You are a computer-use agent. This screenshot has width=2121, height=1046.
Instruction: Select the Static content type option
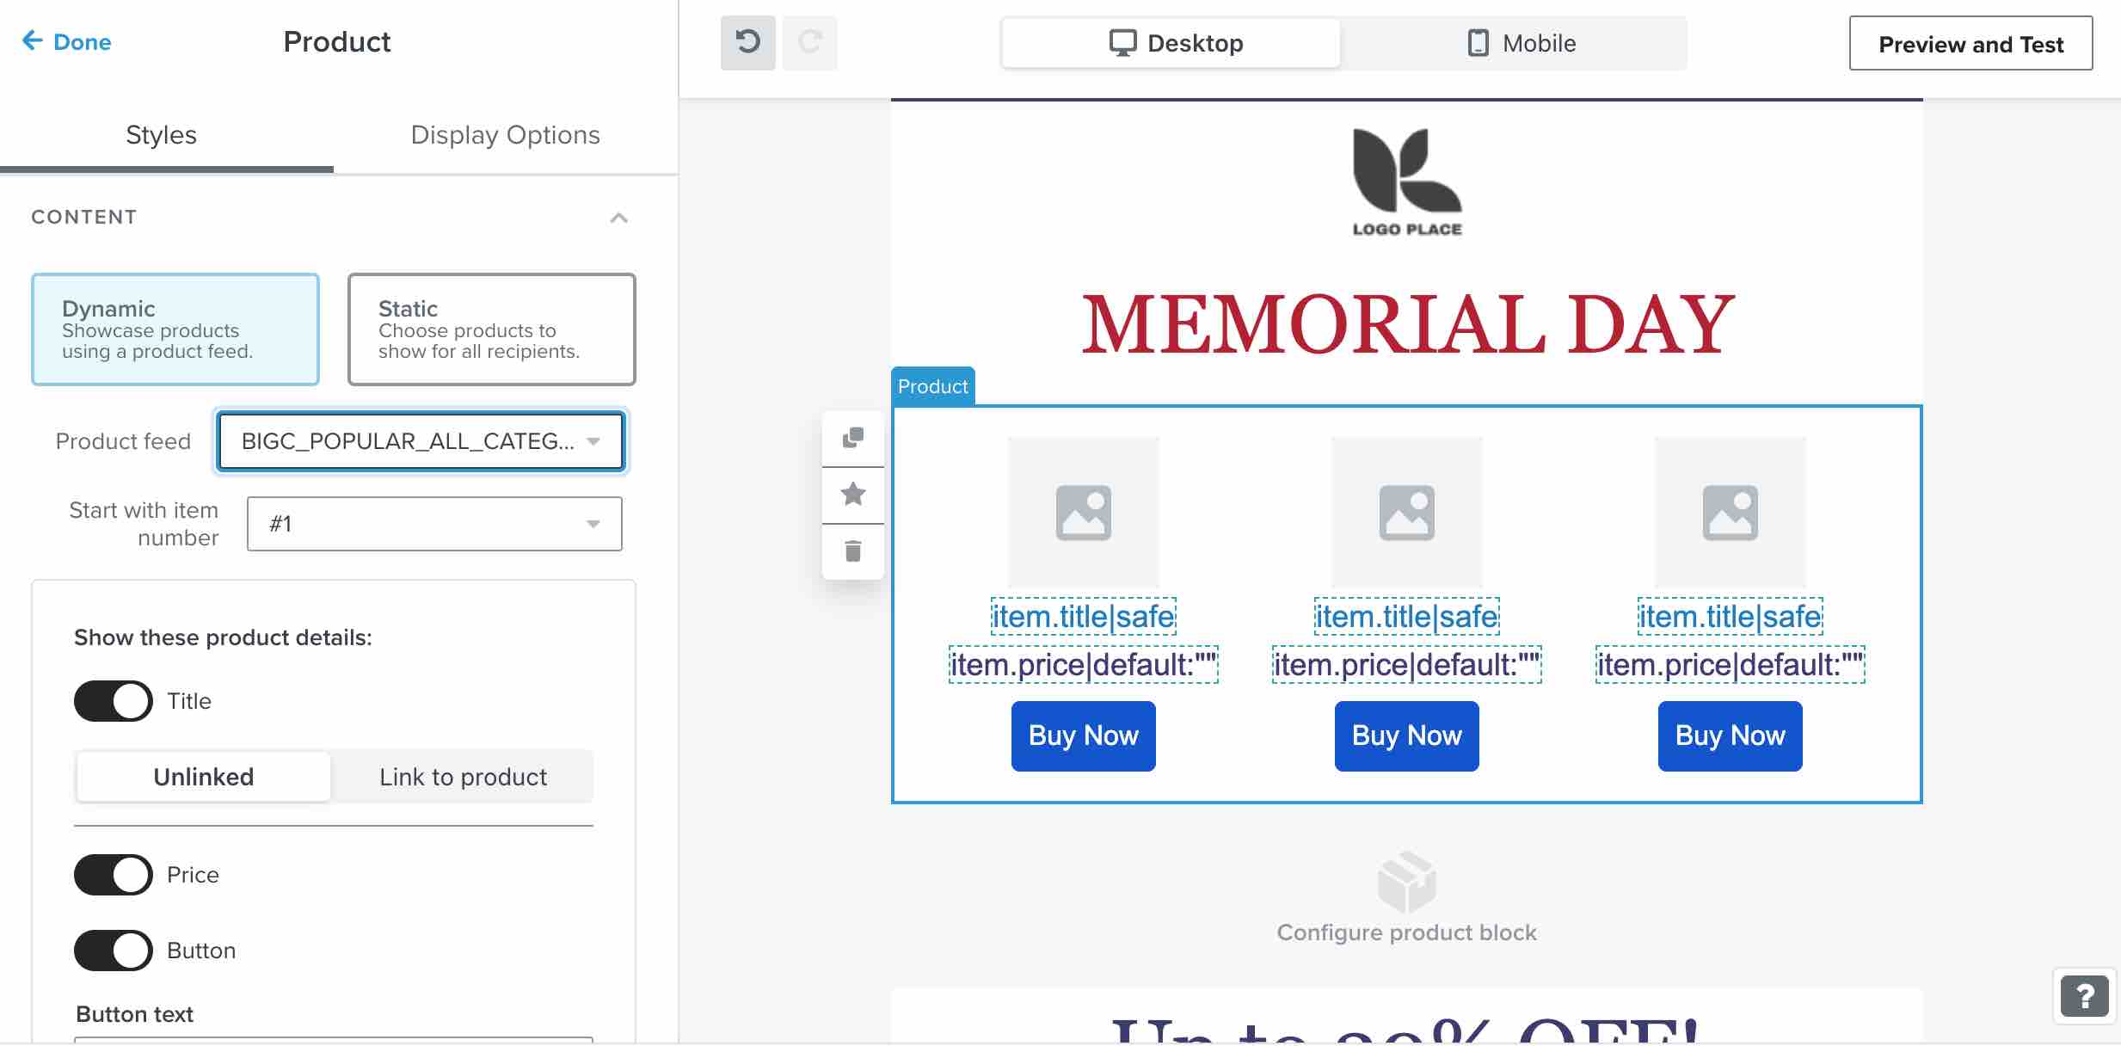(x=491, y=329)
